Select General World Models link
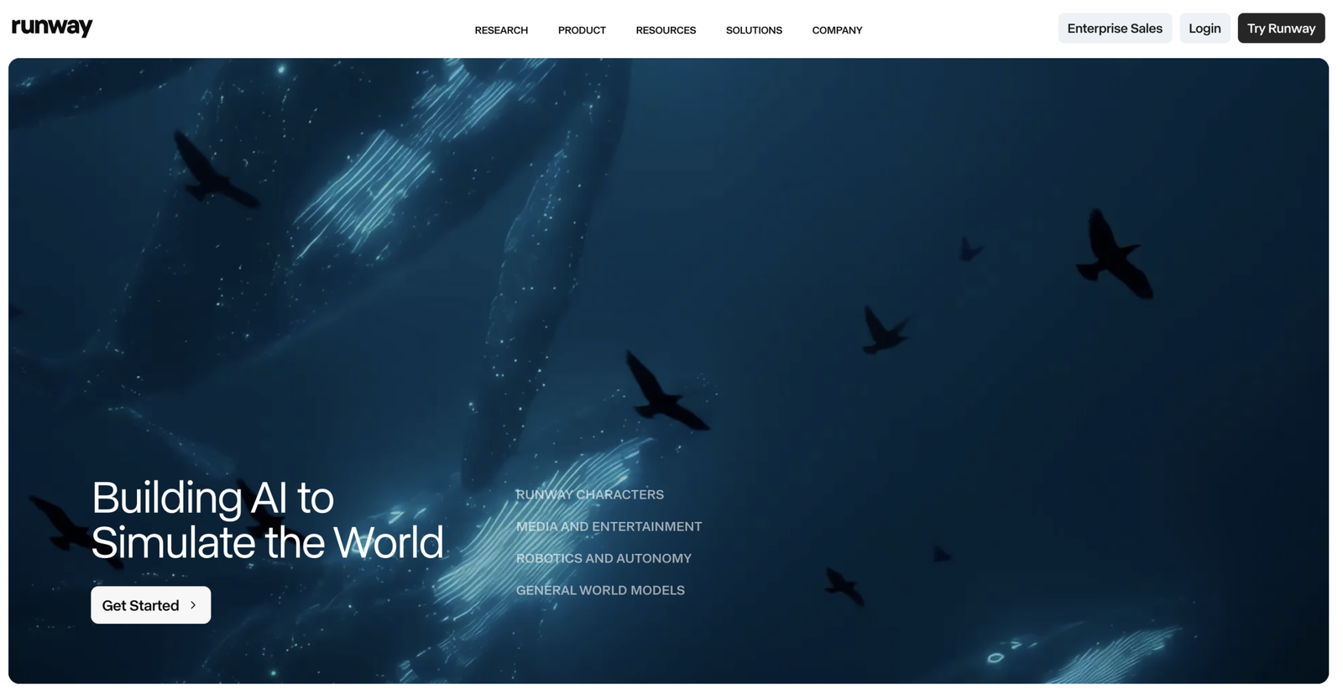This screenshot has width=1343, height=695. pyautogui.click(x=600, y=590)
